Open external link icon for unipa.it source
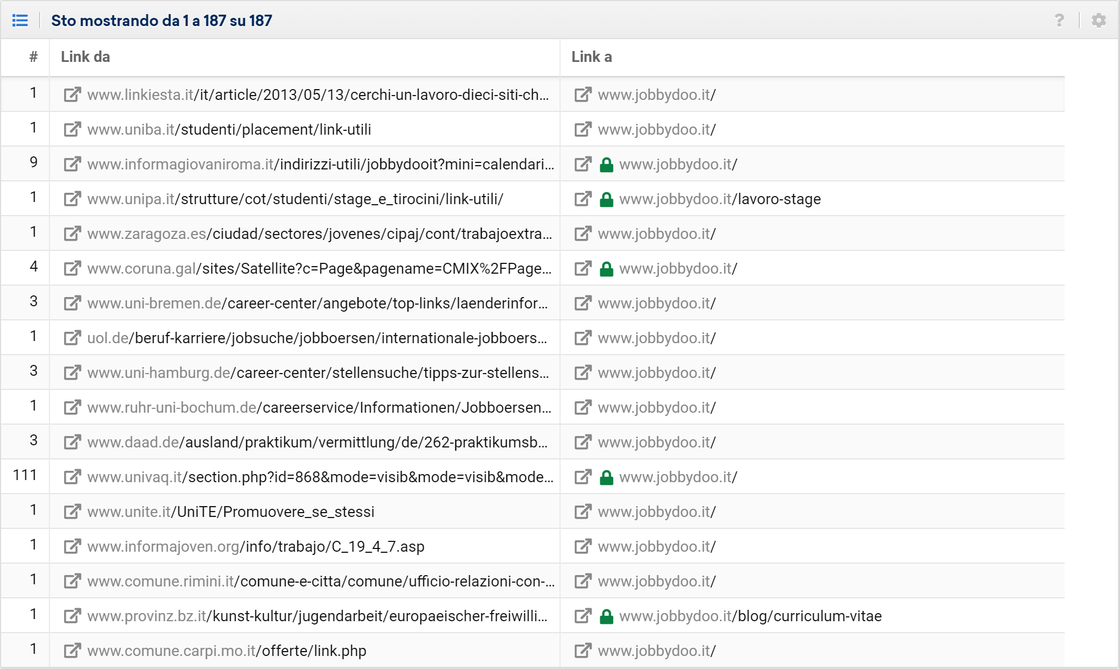 click(x=72, y=199)
